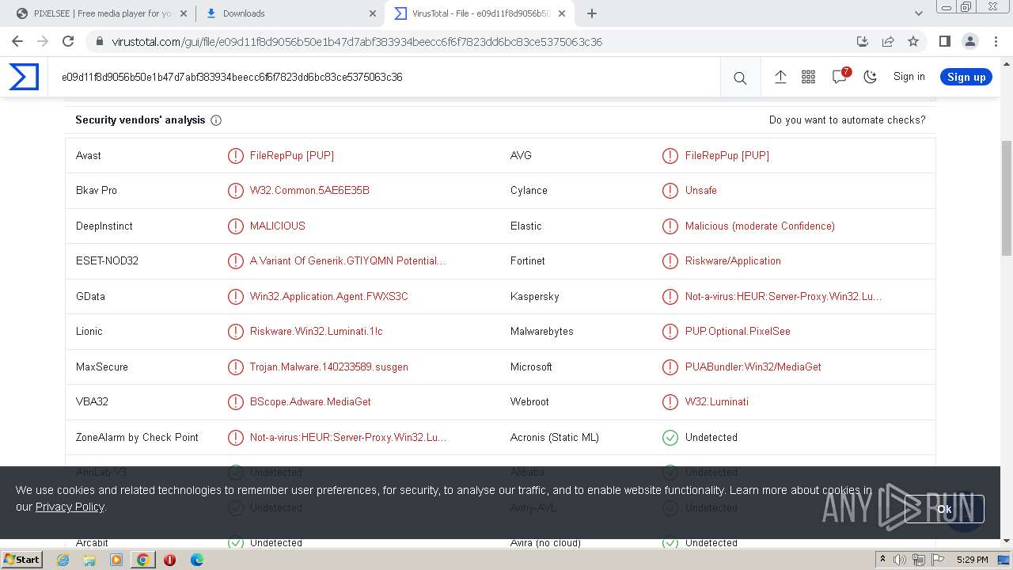Viewport: 1013px width, 570px height.
Task: Select 'Riskware.Win32.Luminati.1!c' result
Action: (x=316, y=332)
